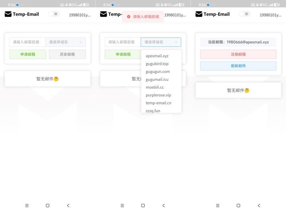This screenshot has height=211, width=286.
Task: Click the Temp-Email envelope logo
Action: pos(8,14)
